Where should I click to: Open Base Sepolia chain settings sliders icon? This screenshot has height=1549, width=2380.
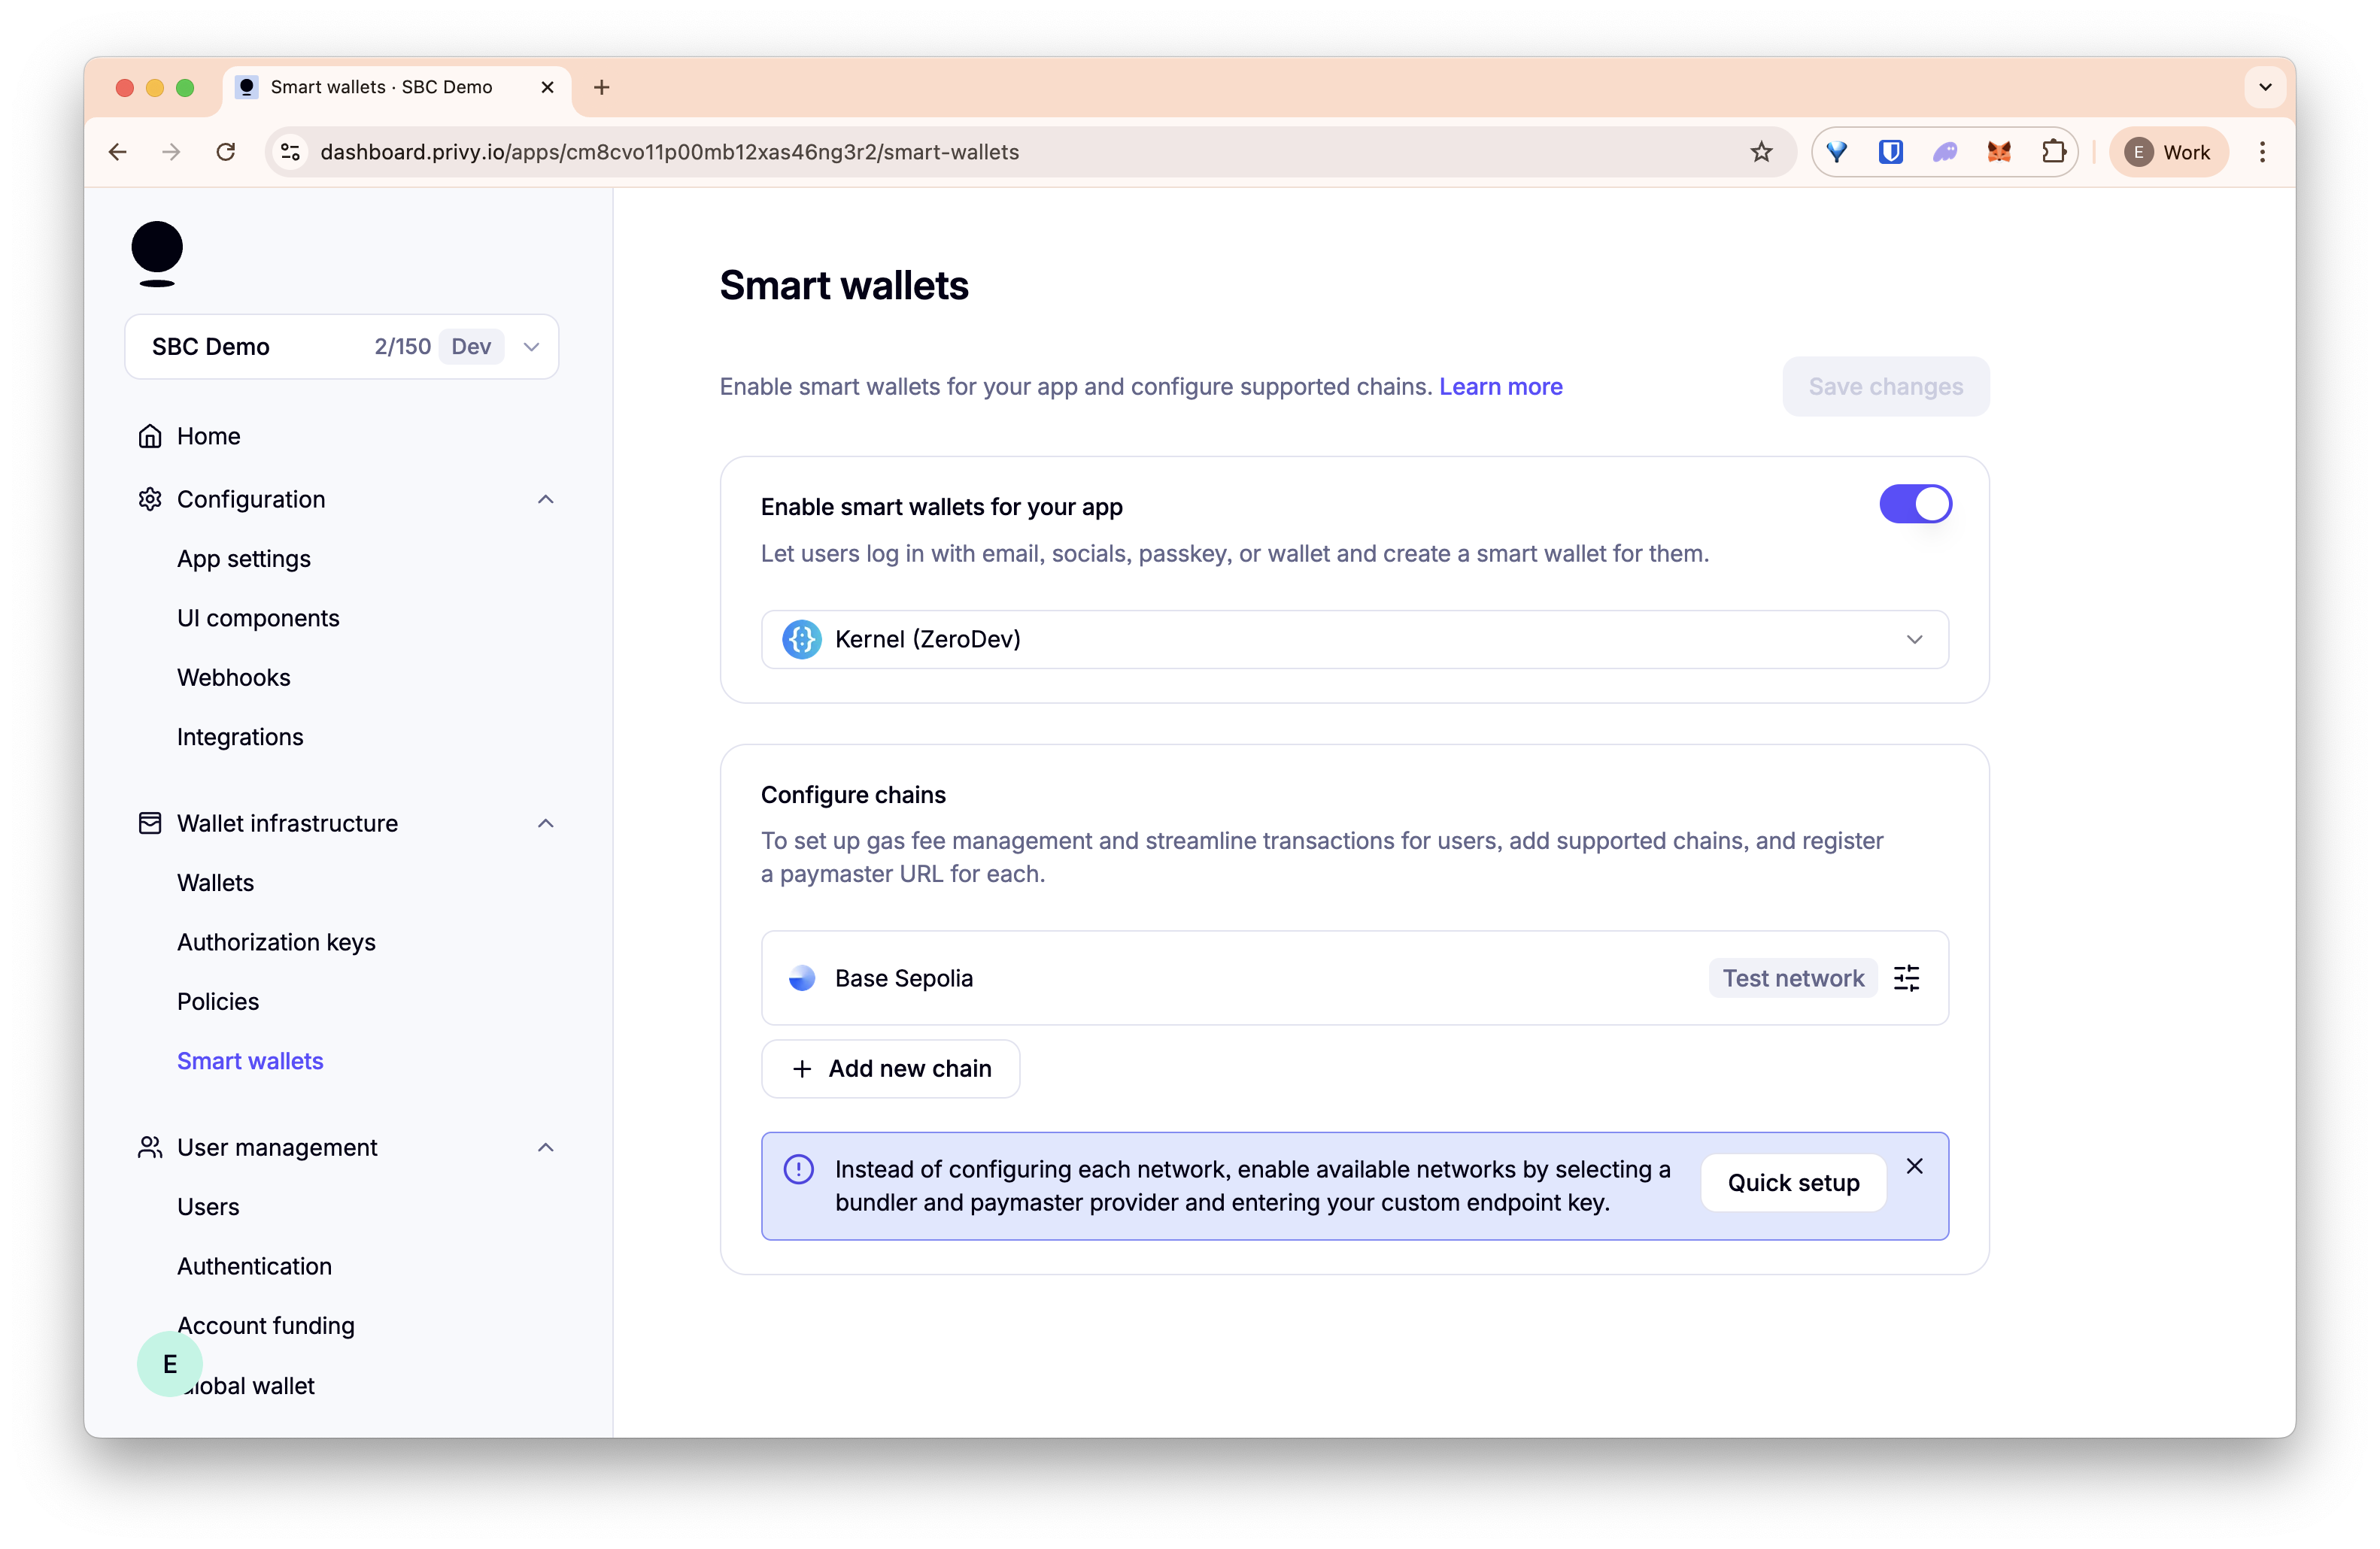click(1906, 978)
